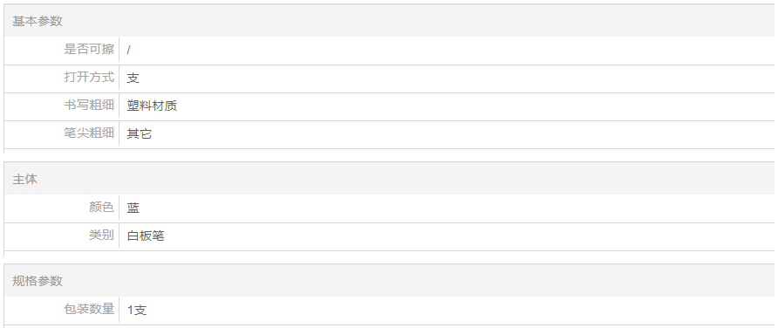
Task: Click the 1支 package quantity value
Action: pyautogui.click(x=137, y=311)
